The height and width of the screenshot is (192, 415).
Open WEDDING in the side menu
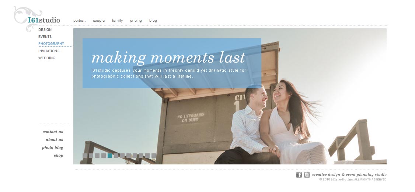click(47, 58)
